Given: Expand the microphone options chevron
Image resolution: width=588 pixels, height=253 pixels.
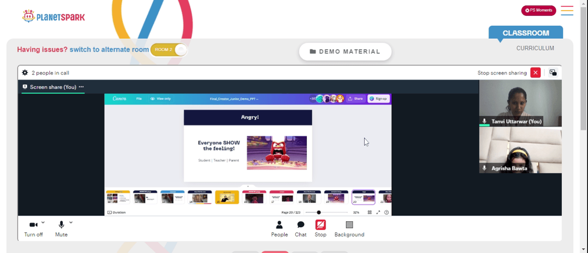Looking at the screenshot, I should [71, 222].
